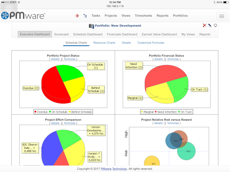This screenshot has width=230, height=172.
Task: Click the PMware logo
Action: click(23, 15)
